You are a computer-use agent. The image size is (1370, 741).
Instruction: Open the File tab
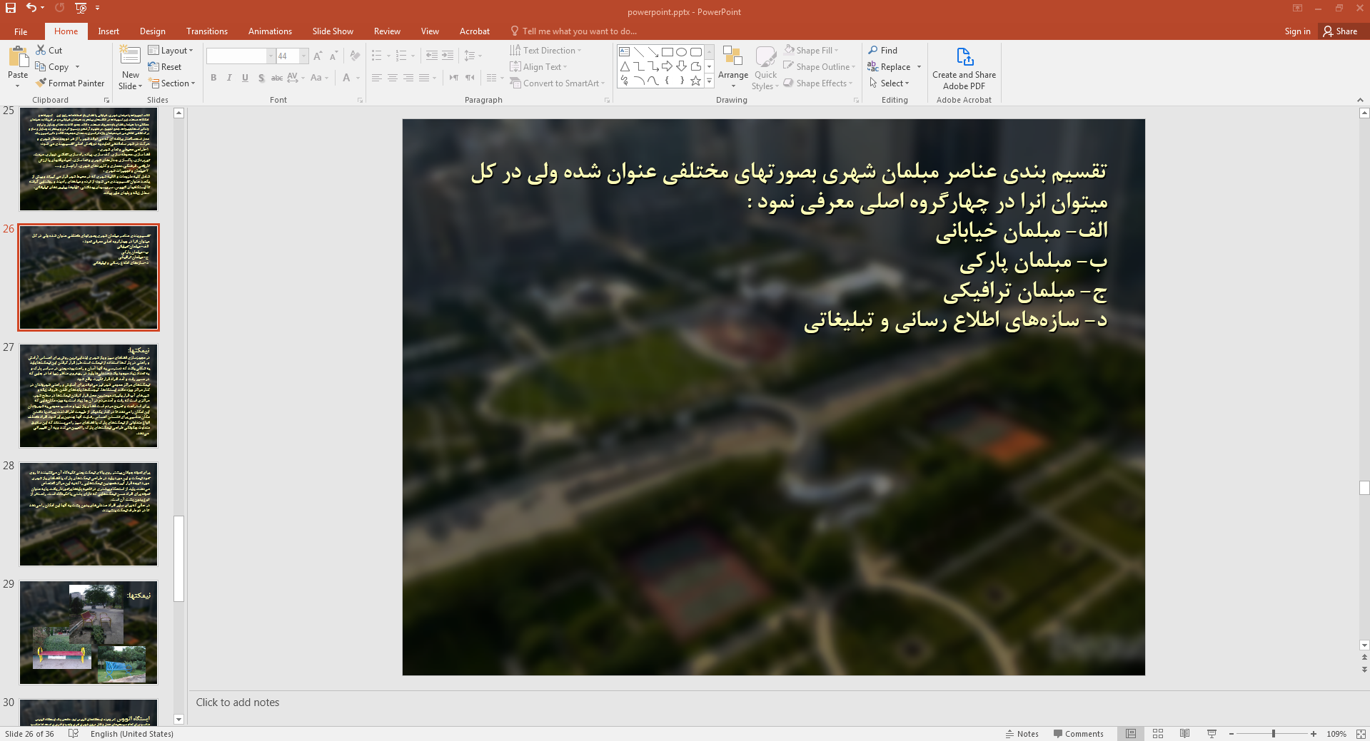coord(21,31)
